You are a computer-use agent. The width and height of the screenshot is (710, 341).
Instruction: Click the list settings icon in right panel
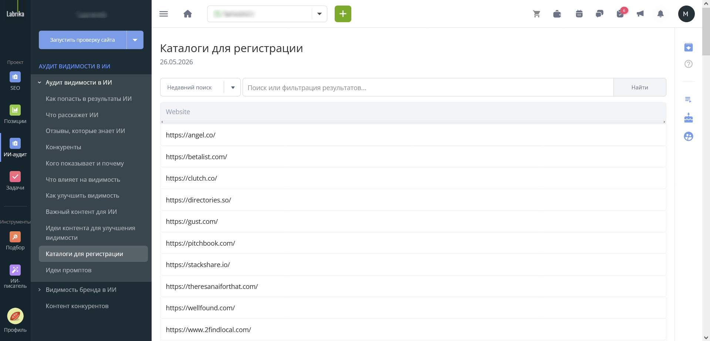point(688,99)
